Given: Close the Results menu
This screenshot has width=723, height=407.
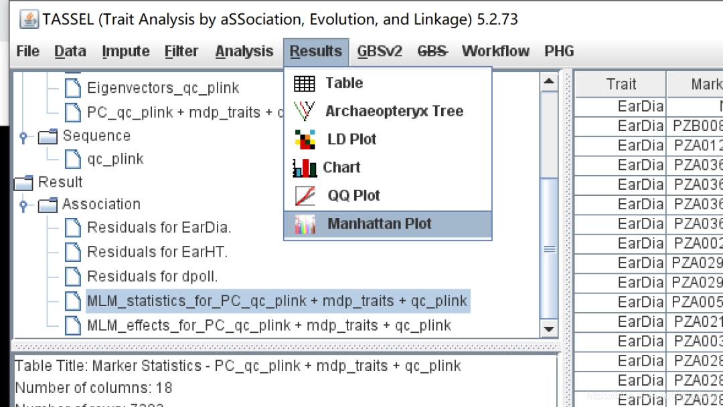Looking at the screenshot, I should tap(316, 51).
